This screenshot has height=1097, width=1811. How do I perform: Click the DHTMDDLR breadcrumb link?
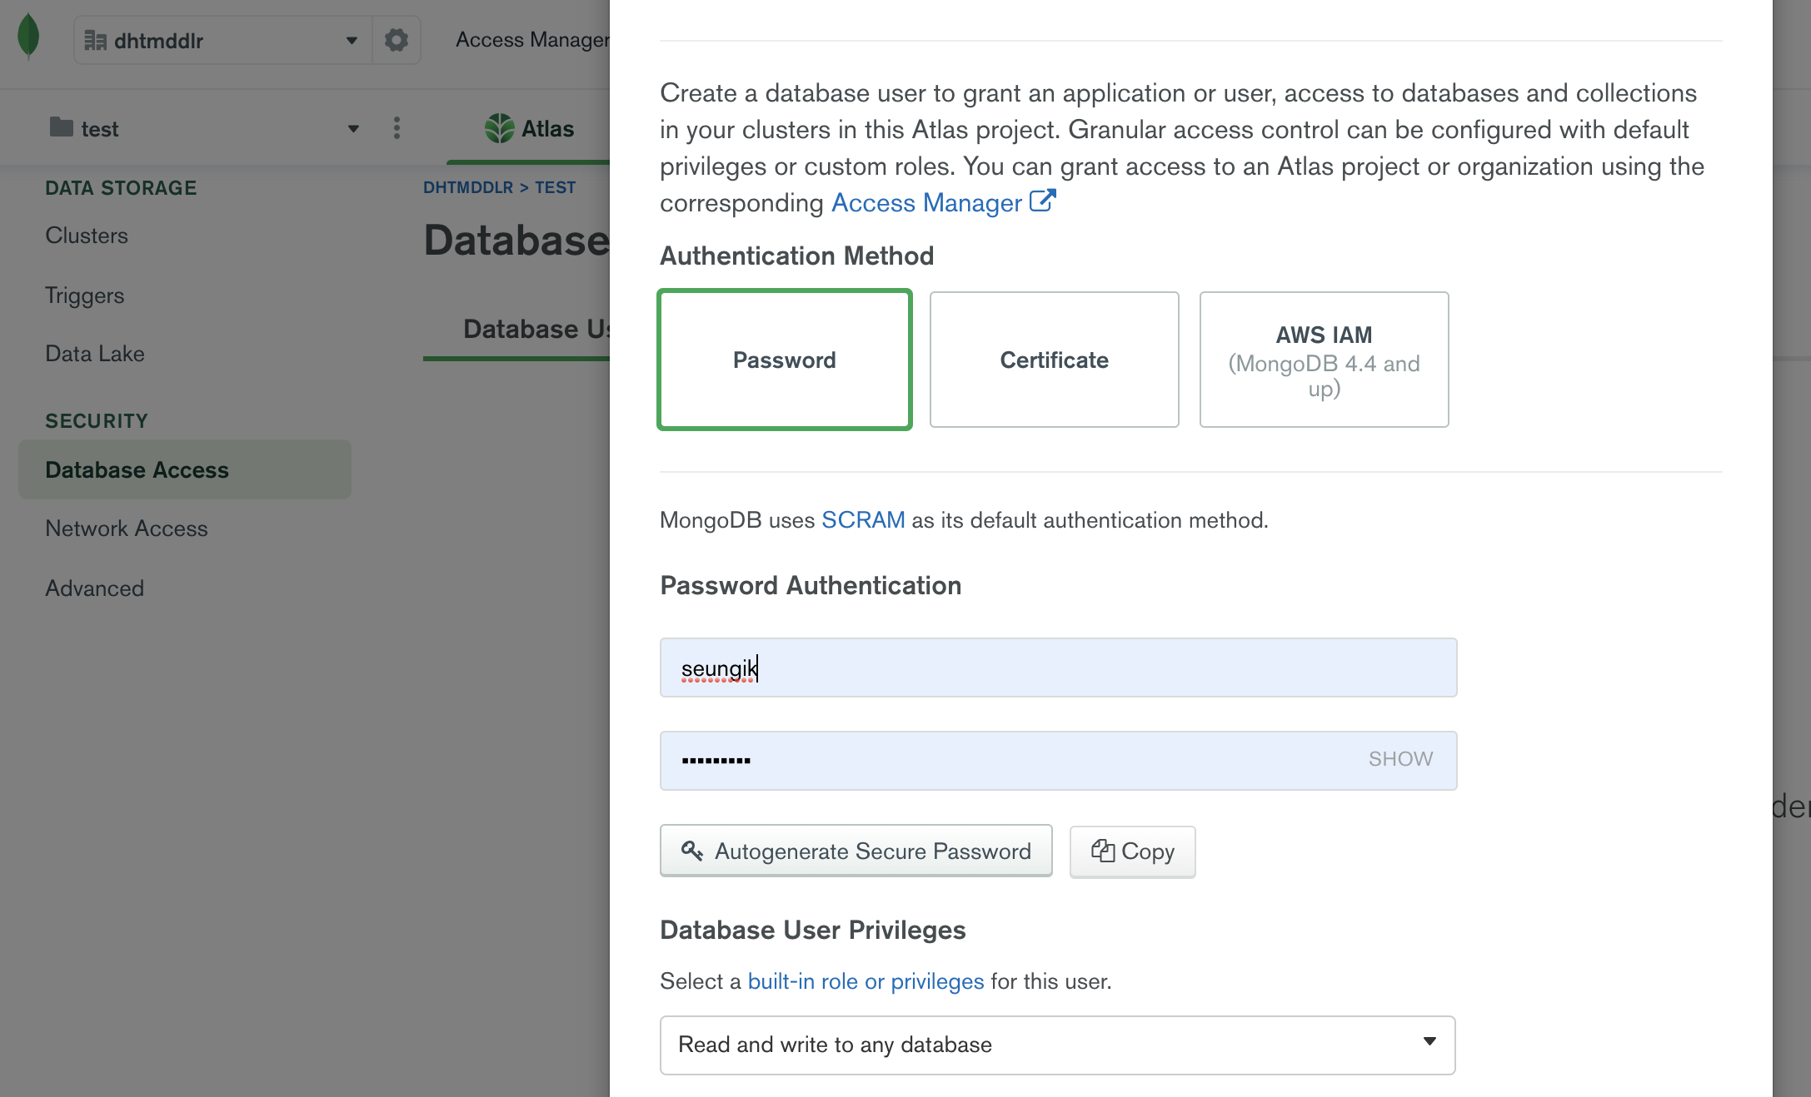(468, 187)
